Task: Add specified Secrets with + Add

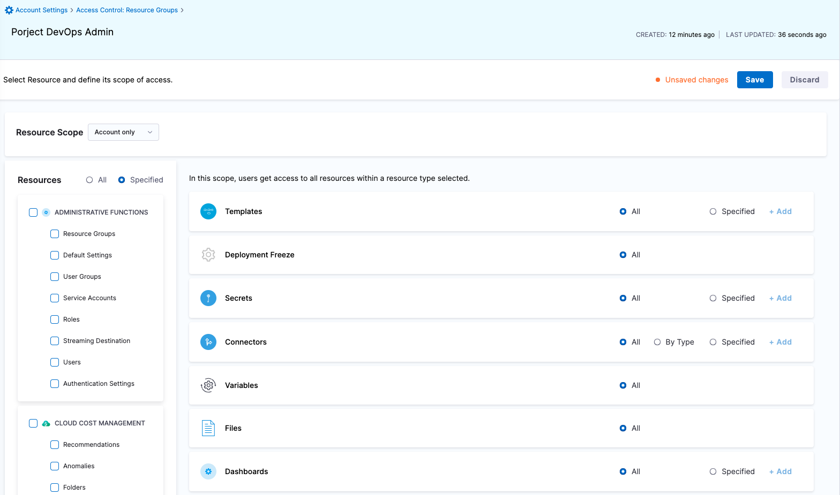Action: pyautogui.click(x=781, y=298)
